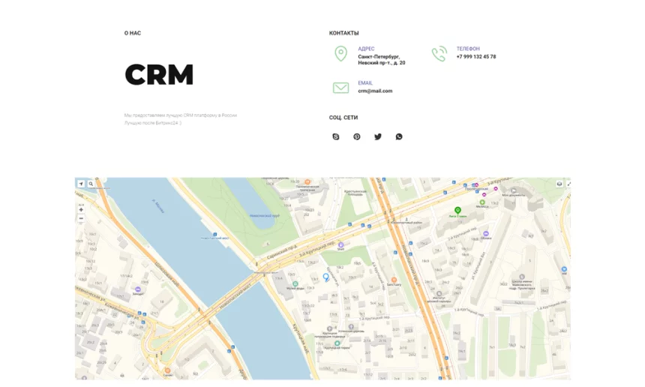Open the map layers switcher
The width and height of the screenshot is (645, 387).
(x=559, y=184)
